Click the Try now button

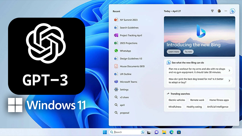tap(188, 52)
